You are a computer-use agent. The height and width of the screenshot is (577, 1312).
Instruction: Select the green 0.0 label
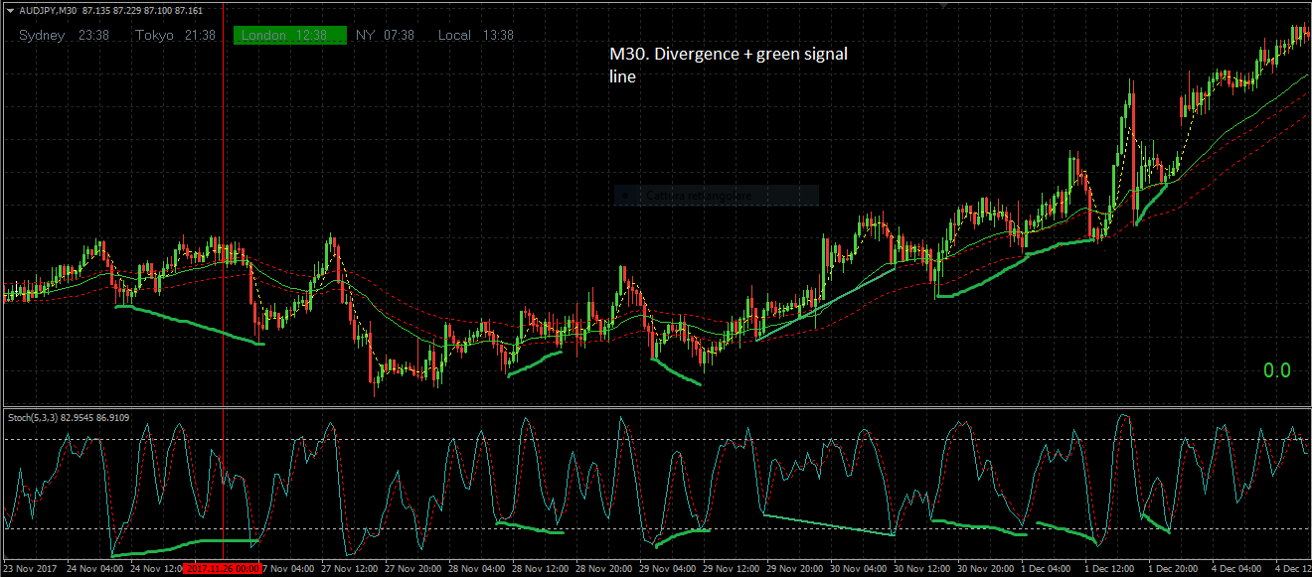(x=1277, y=370)
